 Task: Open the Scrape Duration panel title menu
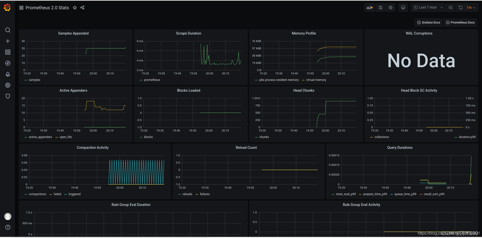(189, 33)
